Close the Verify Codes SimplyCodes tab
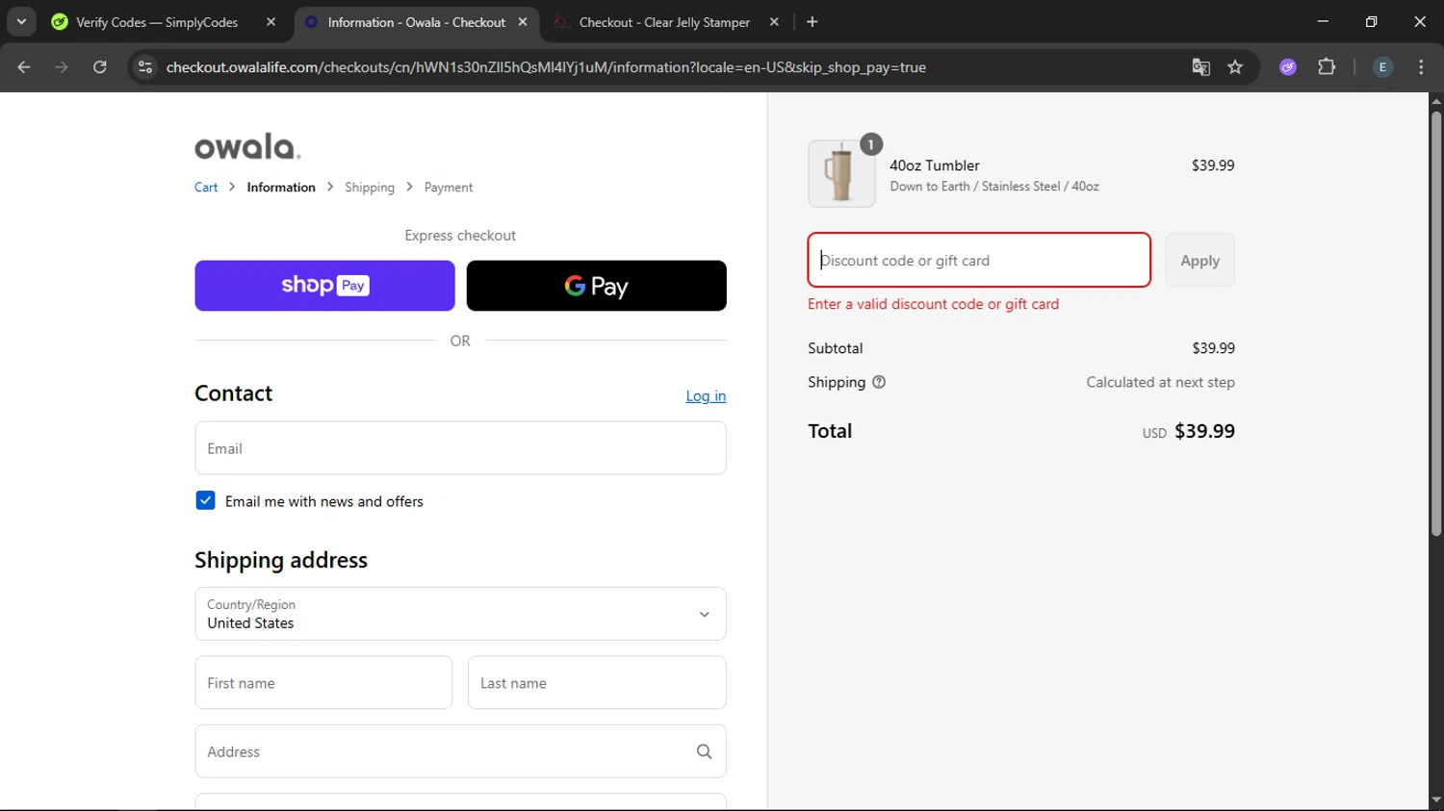The image size is (1444, 811). [x=271, y=22]
